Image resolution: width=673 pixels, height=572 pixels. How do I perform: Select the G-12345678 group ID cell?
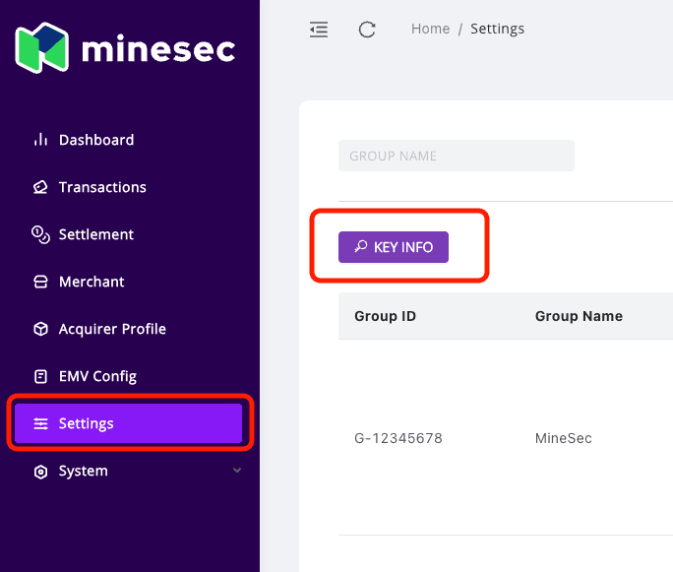398,438
